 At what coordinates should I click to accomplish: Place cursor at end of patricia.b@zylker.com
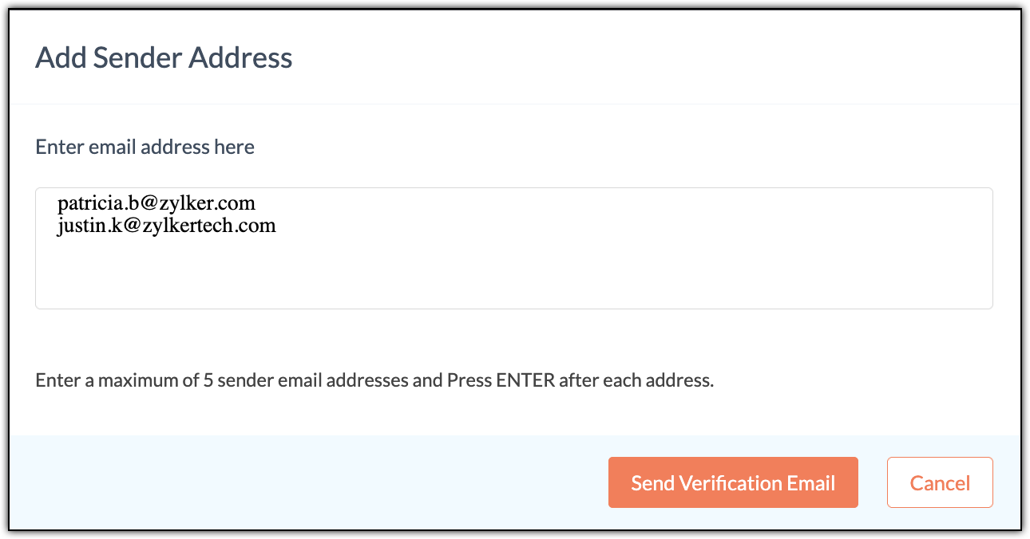tap(256, 204)
